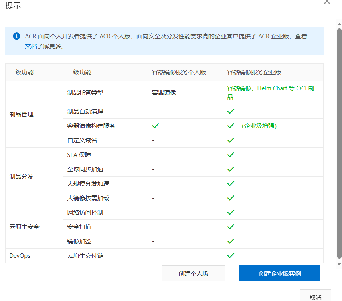Click the 云原生交付链 feature name

pos(85,255)
